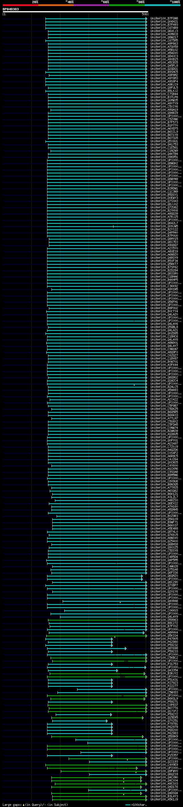Select hit label UniRef100_Q9FUL5
Screen dimensions: 183x807
[x=164, y=88]
